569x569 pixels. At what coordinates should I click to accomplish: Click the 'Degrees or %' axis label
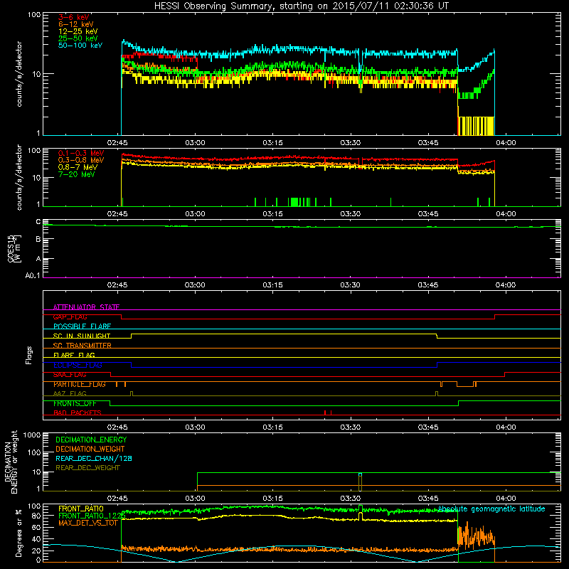point(18,533)
